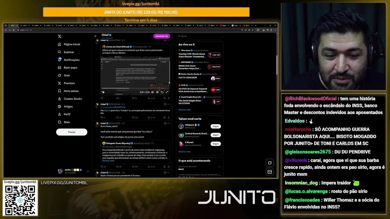Enter video fullscreen mode
Image resolution: width=390 pixels, height=219 pixels.
pyautogui.click(x=167, y=92)
